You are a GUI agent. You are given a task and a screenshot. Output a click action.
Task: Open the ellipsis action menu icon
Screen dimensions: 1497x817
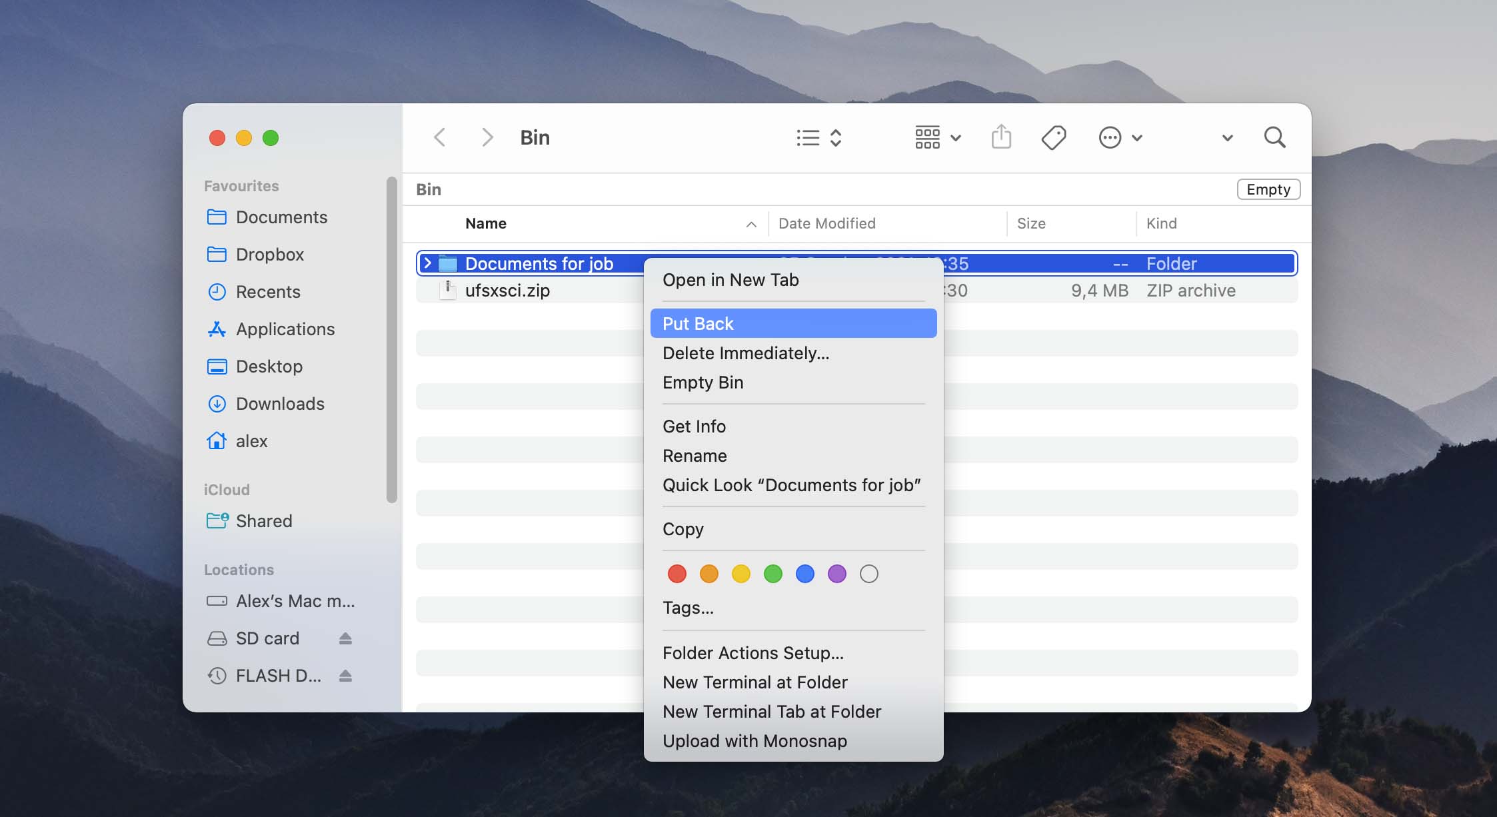[1110, 137]
